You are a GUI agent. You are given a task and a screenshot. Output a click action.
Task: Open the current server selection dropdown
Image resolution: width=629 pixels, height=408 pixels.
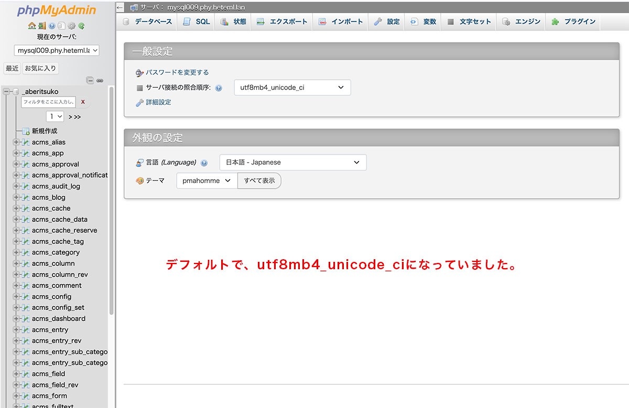57,51
